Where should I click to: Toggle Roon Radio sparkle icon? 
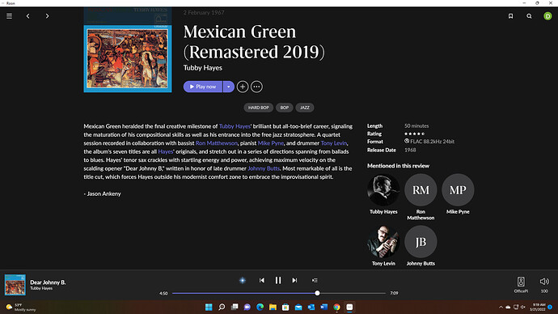(243, 281)
